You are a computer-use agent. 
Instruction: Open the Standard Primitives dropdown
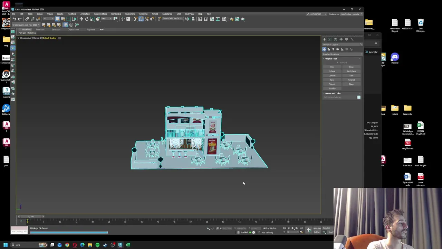342,54
